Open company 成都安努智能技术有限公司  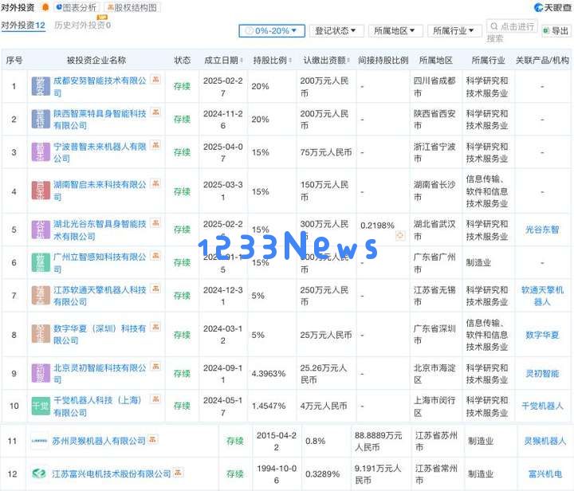(100, 87)
